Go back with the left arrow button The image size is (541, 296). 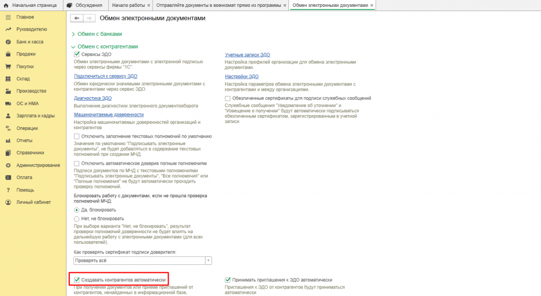coord(77,18)
